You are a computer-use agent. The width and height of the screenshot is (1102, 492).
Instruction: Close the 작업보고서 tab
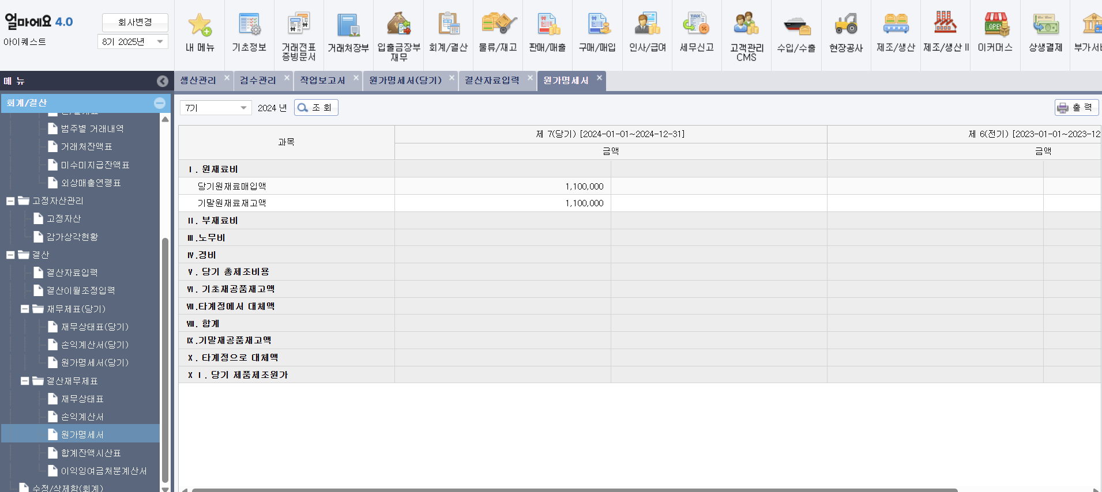tap(356, 77)
